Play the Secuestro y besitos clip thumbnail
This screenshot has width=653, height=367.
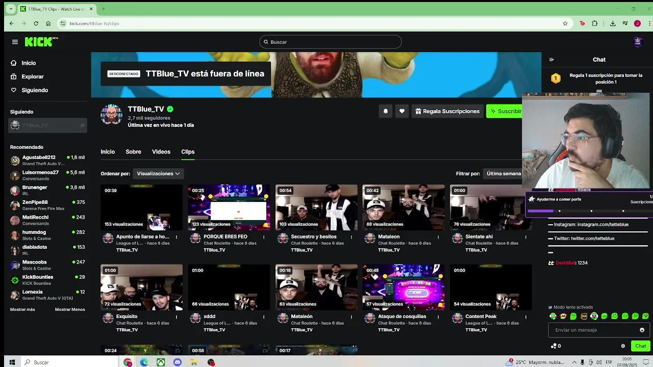pyautogui.click(x=316, y=207)
